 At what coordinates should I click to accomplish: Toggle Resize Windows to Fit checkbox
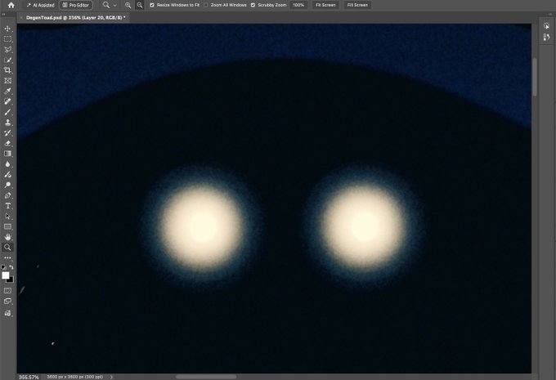(152, 5)
